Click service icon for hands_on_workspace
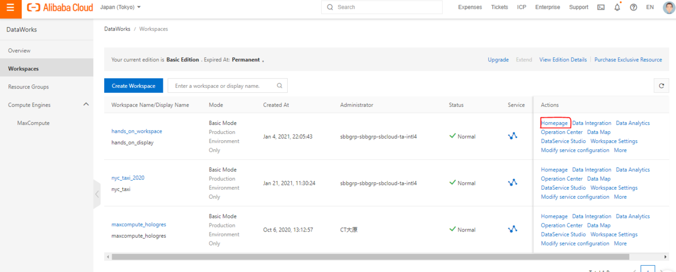The height and width of the screenshot is (272, 676). pos(512,136)
